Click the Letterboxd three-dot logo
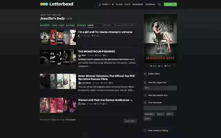Viewport: 221px width, 138px height. click(44, 4)
